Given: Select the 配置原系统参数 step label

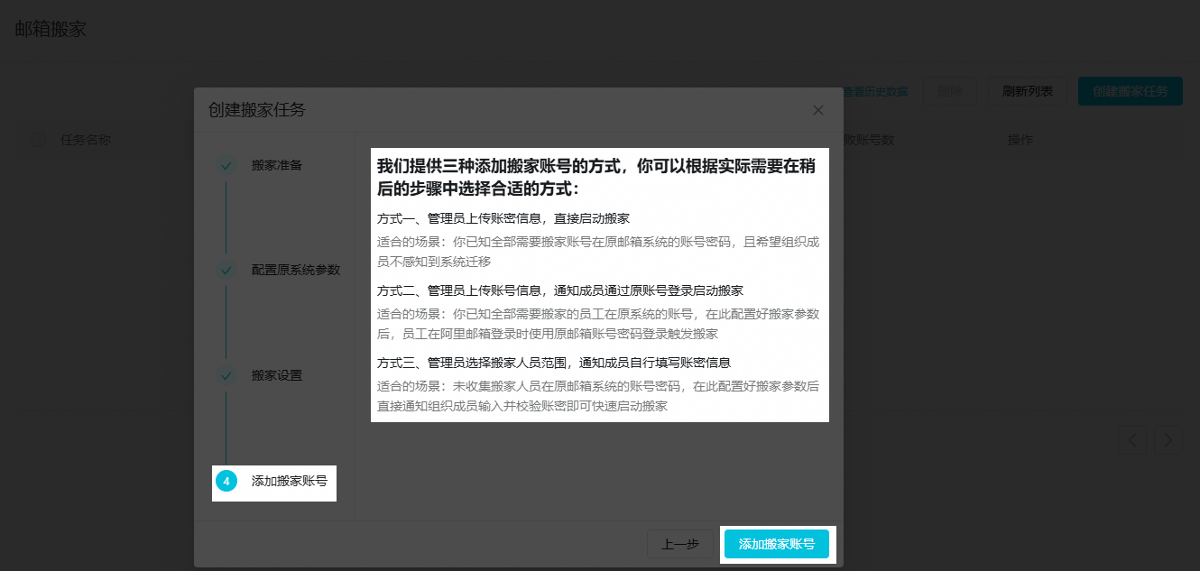Looking at the screenshot, I should pyautogui.click(x=296, y=270).
